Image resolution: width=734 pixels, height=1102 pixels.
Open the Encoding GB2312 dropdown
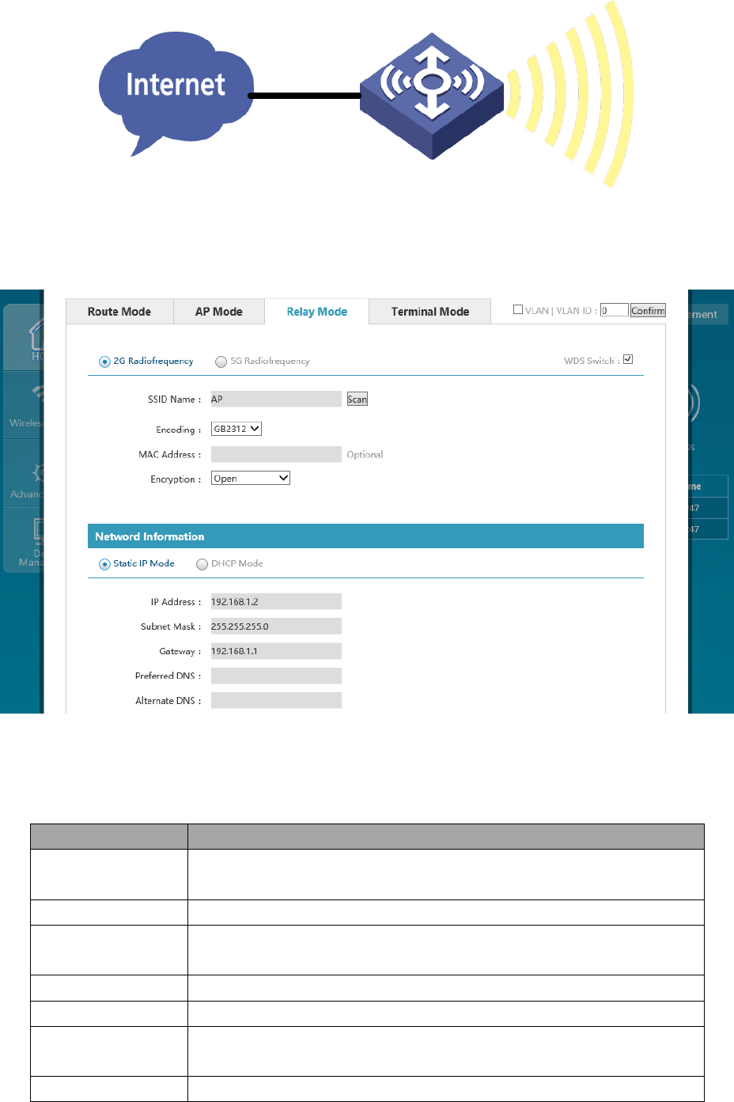[x=236, y=429]
